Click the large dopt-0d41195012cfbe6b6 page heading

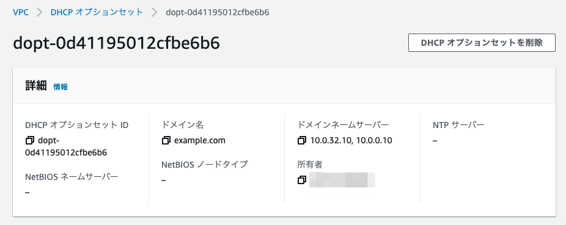point(116,43)
